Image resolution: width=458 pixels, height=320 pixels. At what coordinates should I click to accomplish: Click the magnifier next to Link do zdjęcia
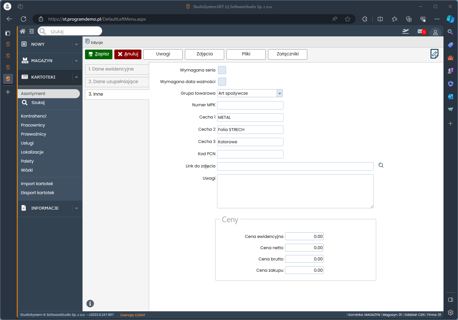(x=381, y=165)
